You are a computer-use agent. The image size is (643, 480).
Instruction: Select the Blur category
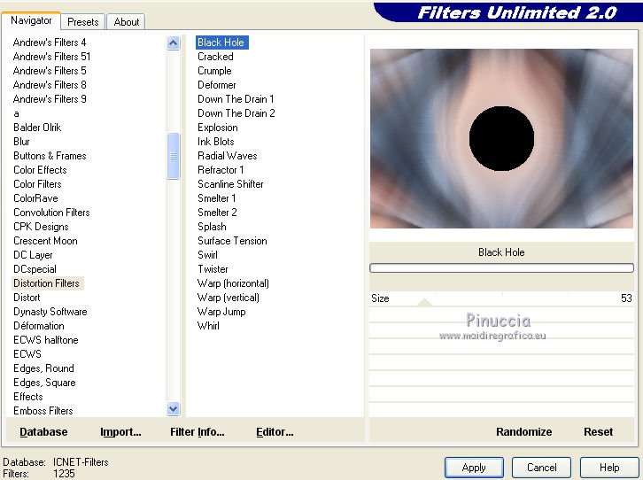(x=21, y=142)
